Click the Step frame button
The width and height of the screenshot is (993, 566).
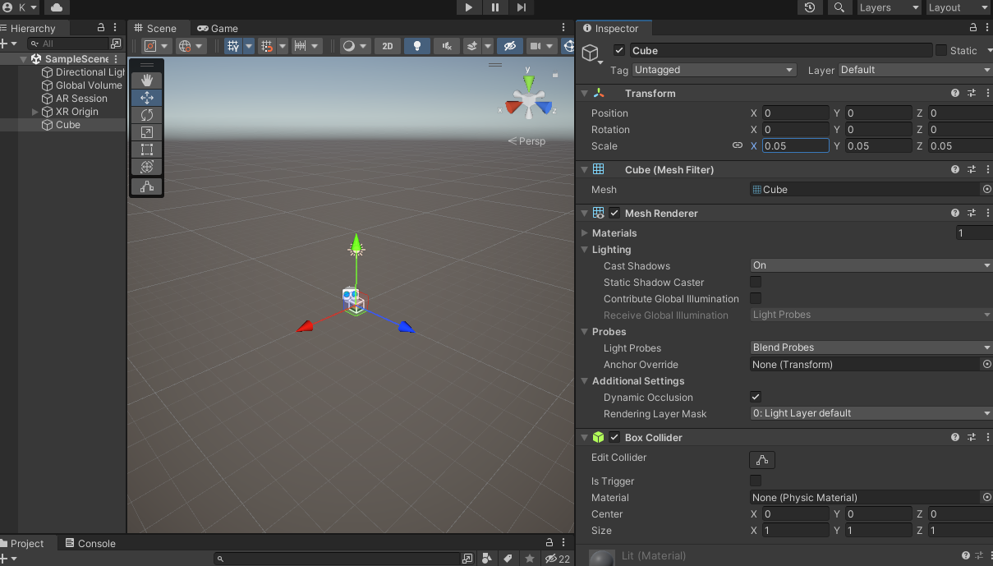[522, 7]
